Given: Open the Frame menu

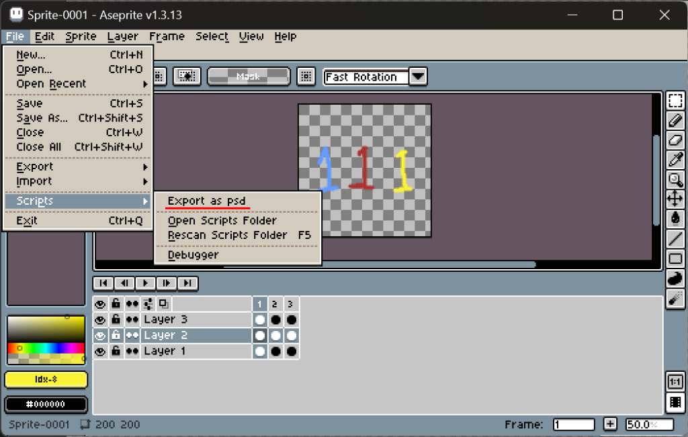Looking at the screenshot, I should pyautogui.click(x=167, y=36).
